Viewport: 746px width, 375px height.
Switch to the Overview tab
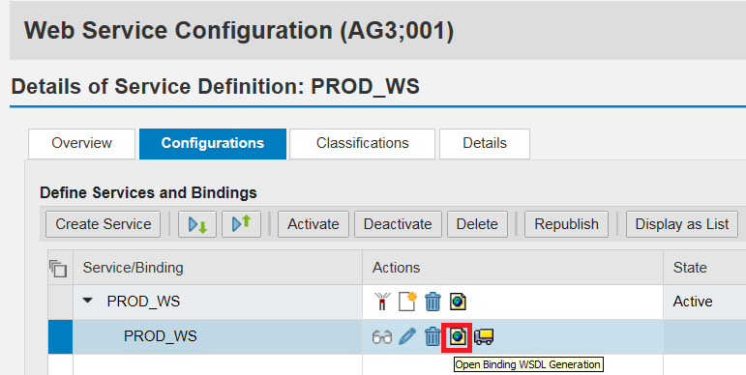coord(82,144)
